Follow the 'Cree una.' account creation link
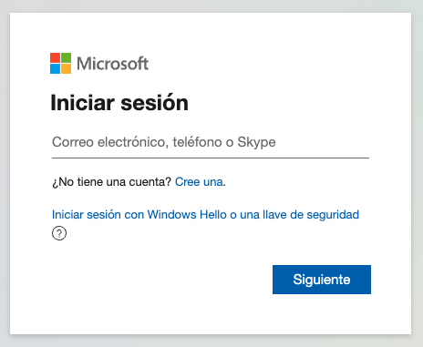 (201, 182)
